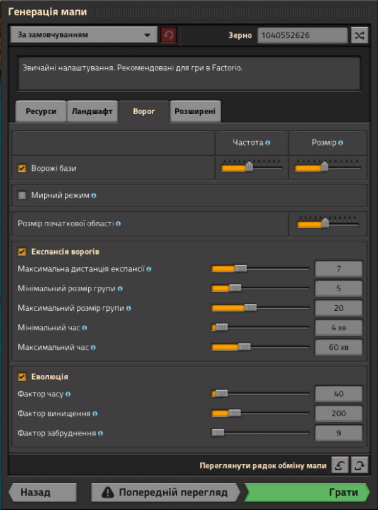Click maximum group size field showing 20
Image resolution: width=378 pixels, height=510 pixels.
(x=339, y=308)
